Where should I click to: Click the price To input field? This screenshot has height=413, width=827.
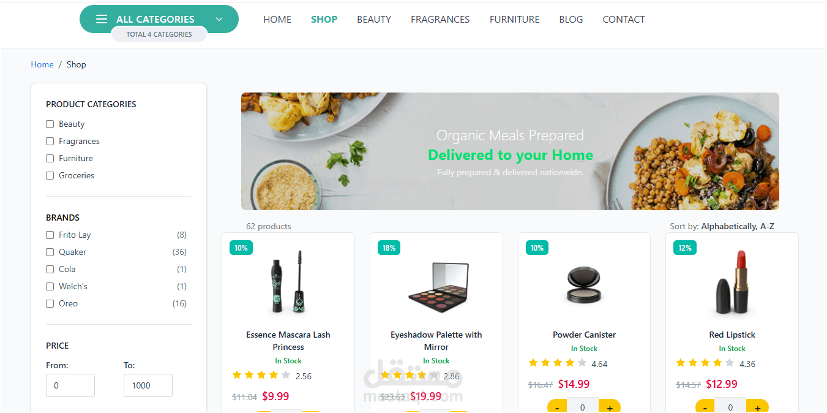(x=148, y=385)
